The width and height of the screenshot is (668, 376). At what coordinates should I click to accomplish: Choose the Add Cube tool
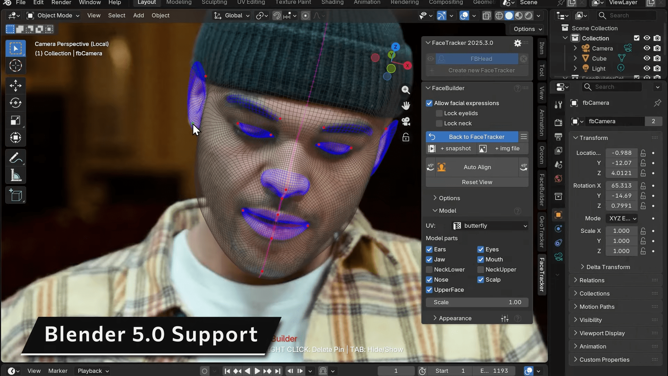point(15,195)
